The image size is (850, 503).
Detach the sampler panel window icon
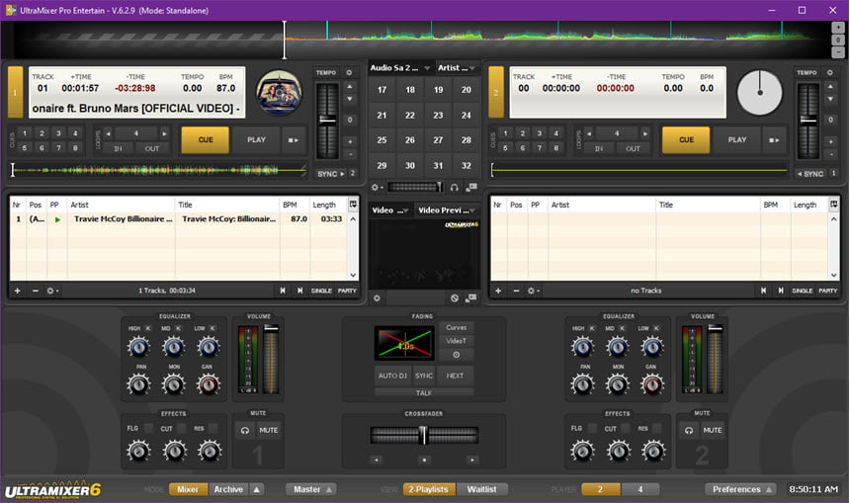tap(471, 187)
